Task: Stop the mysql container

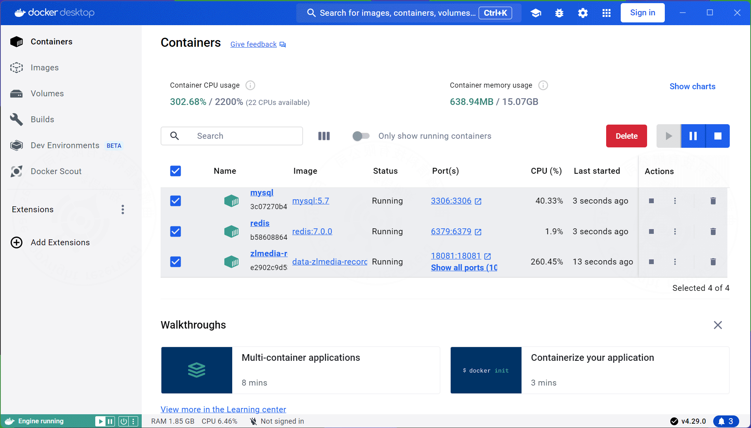Action: tap(651, 201)
